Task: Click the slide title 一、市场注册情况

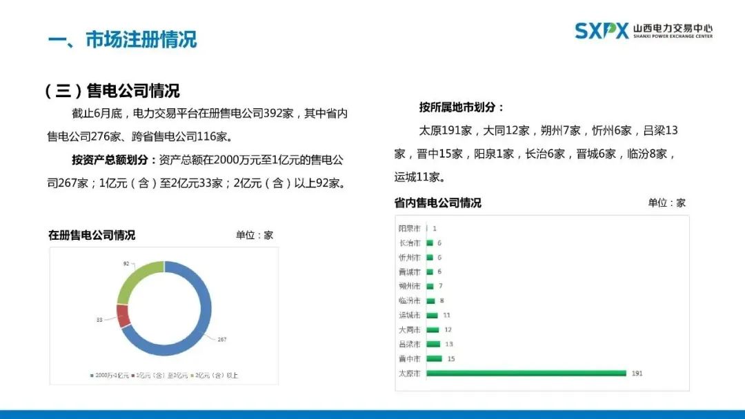Action: click(x=122, y=39)
